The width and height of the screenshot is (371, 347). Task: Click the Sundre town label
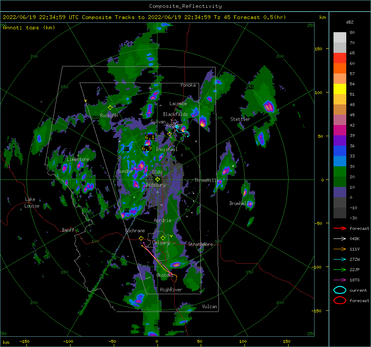pos(125,171)
